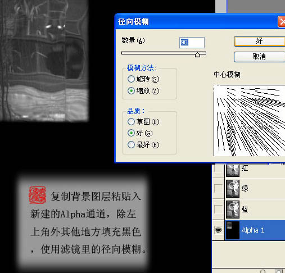Click the 蓝 channel label
Image resolution: width=285 pixels, height=273 pixels.
coord(245,210)
